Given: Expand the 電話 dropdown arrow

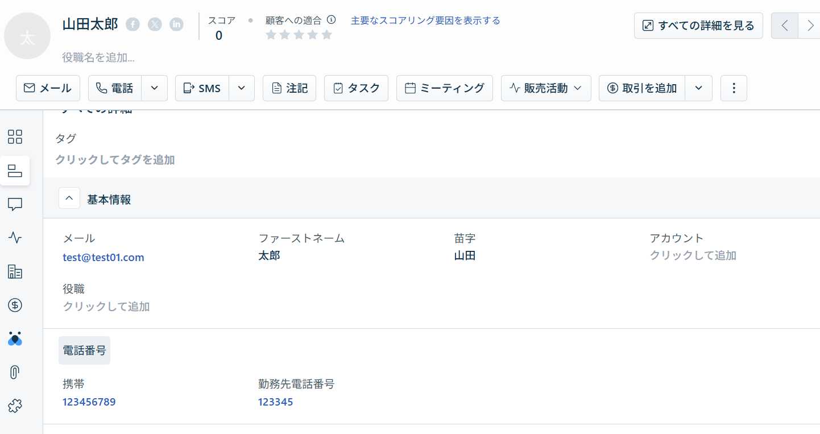Looking at the screenshot, I should point(154,88).
